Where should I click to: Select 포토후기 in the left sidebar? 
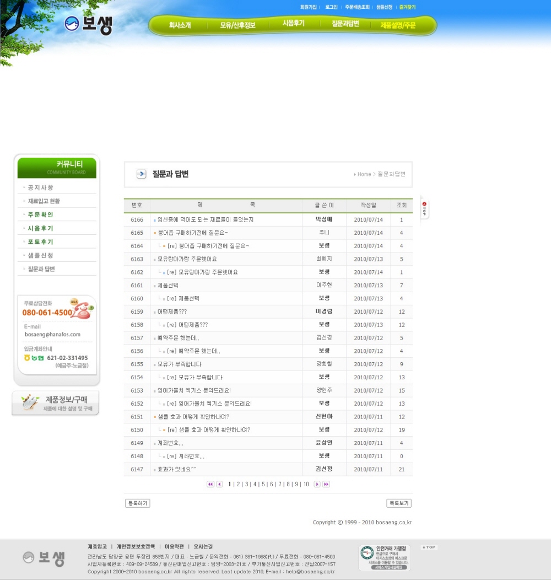coord(41,242)
